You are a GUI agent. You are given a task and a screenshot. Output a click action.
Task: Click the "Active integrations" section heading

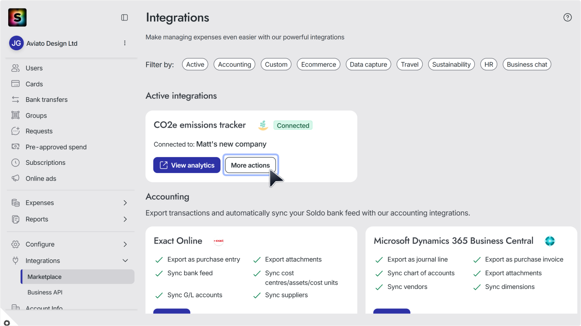tap(181, 96)
